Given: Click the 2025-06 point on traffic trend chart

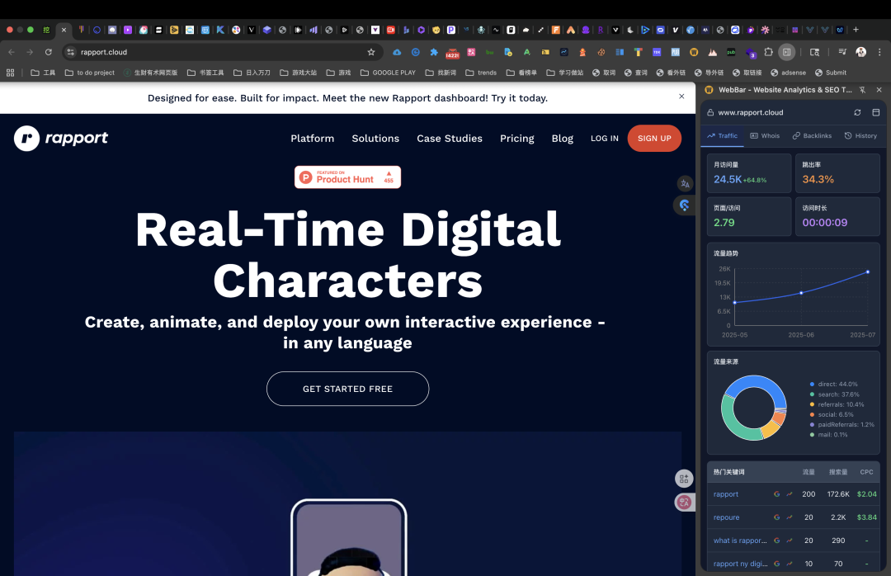Looking at the screenshot, I should click(x=801, y=293).
